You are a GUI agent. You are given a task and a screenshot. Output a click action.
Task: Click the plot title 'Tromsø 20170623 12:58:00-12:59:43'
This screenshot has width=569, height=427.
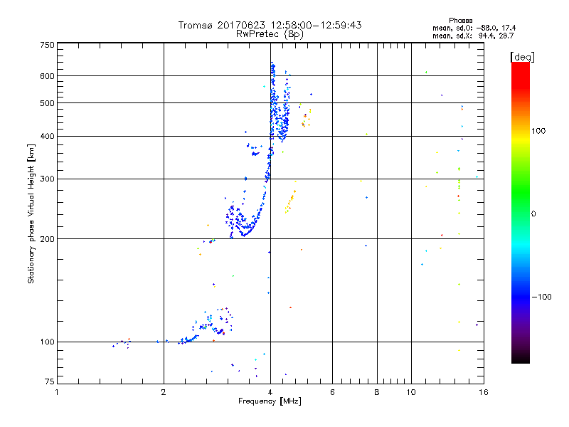coord(270,25)
